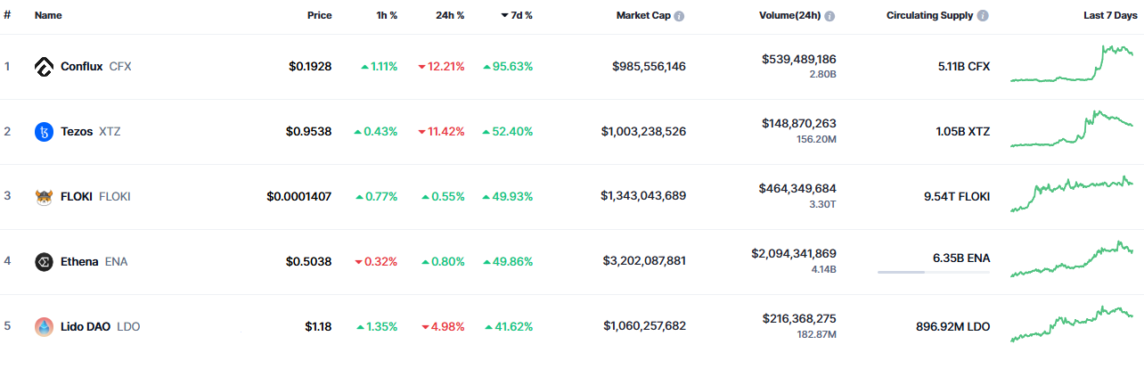Click FLOKI 7d change 49.93%

[x=508, y=197]
